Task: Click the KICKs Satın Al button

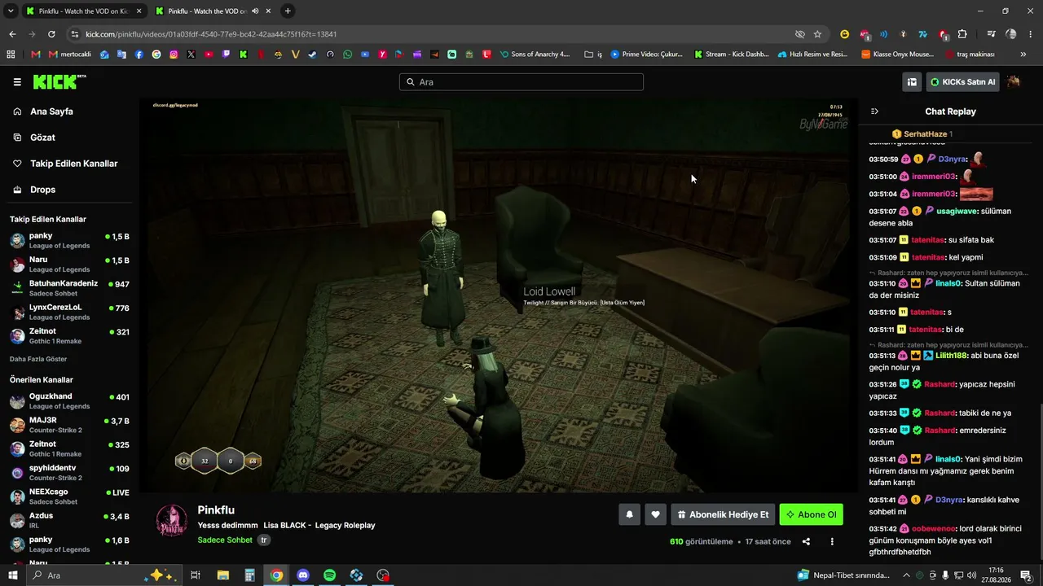Action: (962, 82)
